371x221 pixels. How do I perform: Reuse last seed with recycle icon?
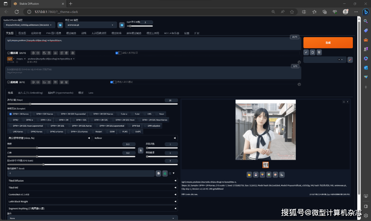(x=165, y=173)
